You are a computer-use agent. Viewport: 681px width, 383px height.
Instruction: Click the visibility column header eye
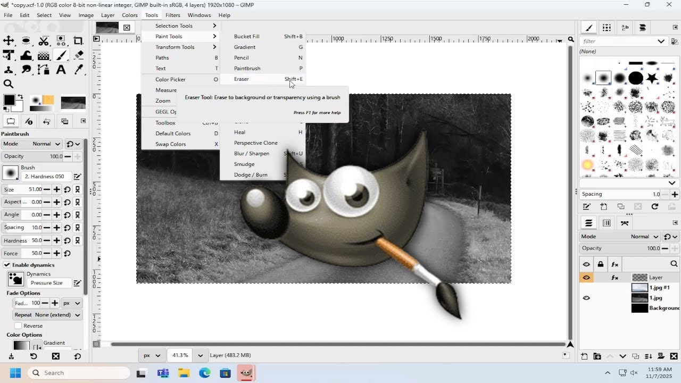(x=586, y=264)
